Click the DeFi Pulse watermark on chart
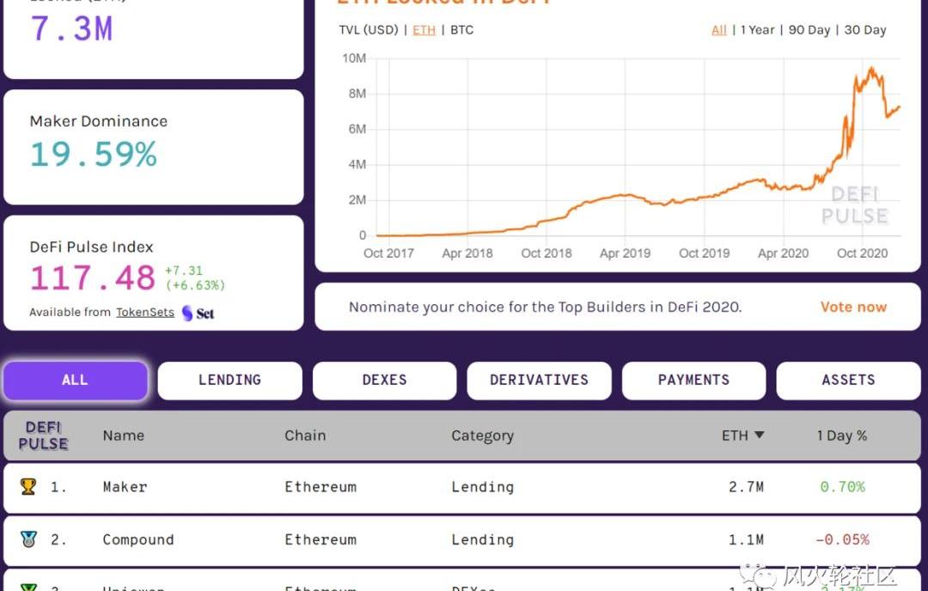This screenshot has width=928, height=591. click(x=854, y=204)
